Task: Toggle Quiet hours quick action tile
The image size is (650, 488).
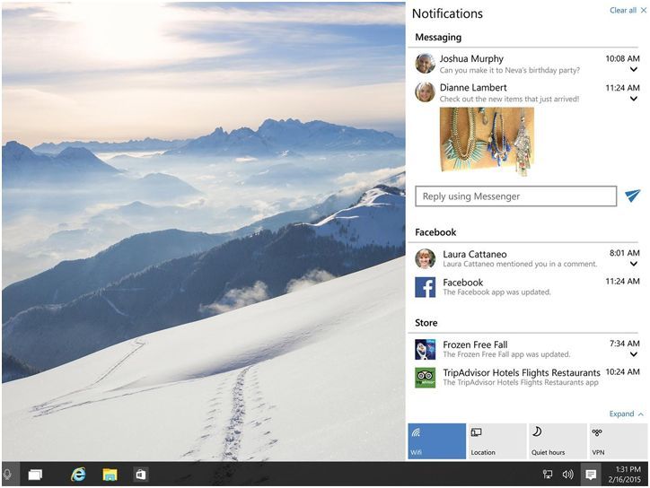Action: [x=558, y=441]
